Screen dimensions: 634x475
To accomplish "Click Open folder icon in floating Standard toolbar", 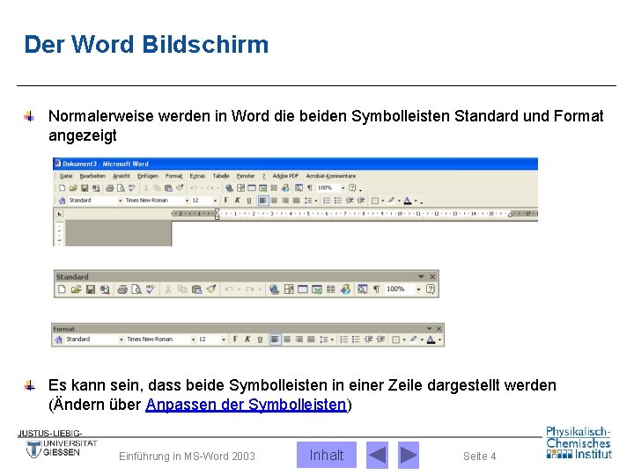I will 76,289.
